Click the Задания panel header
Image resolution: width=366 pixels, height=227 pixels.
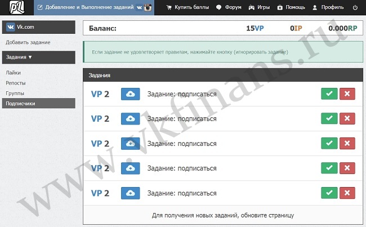tap(223, 75)
